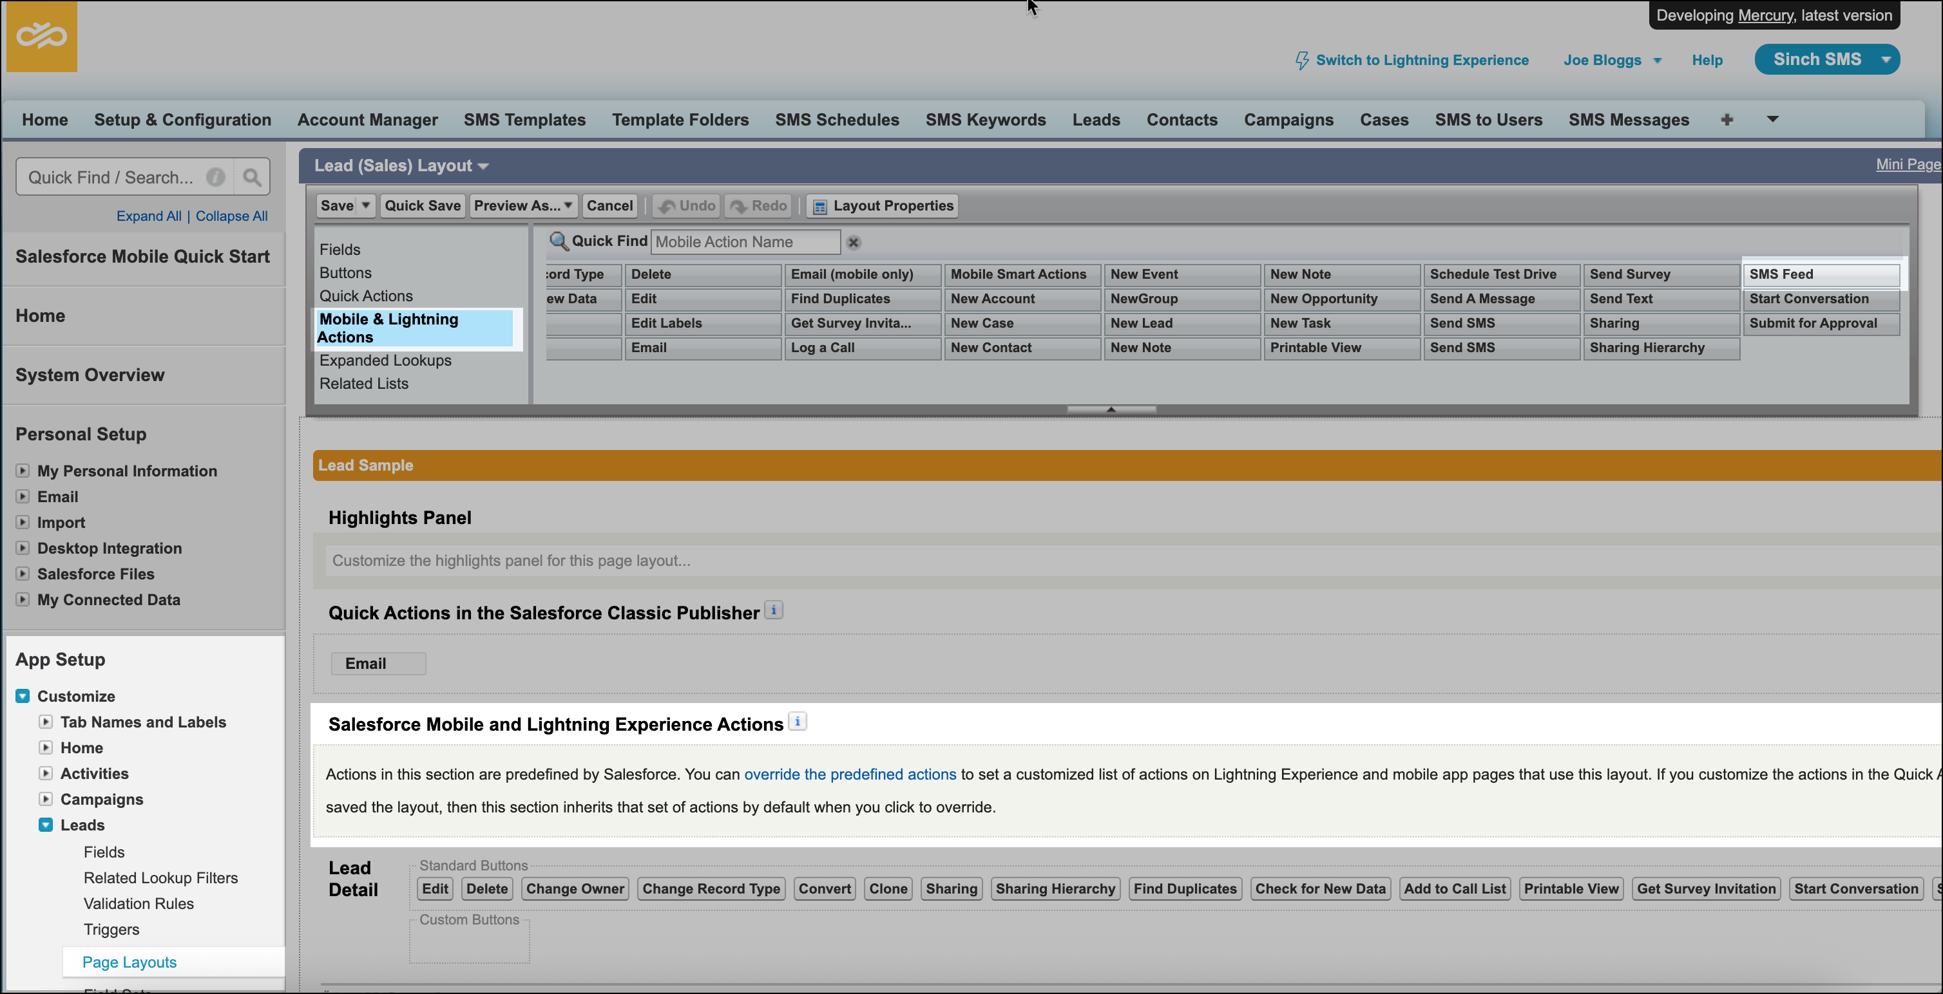Open the SMS Keywords tab
Viewport: 1943px width, 994px height.
click(986, 120)
